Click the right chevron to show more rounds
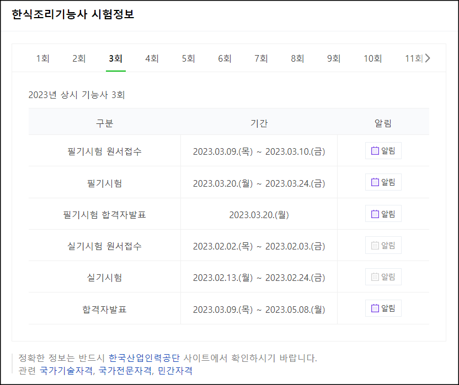This screenshot has width=459, height=385. [428, 58]
